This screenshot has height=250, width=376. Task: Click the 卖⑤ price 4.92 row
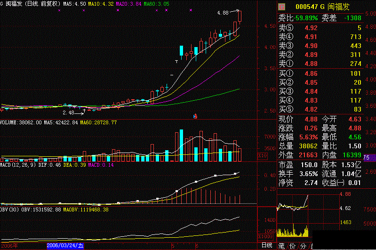[320, 28]
